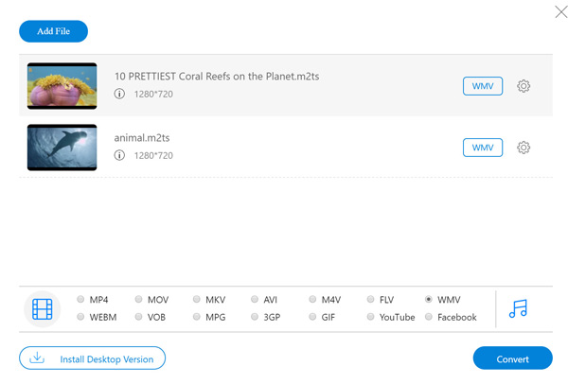568x384 pixels.
Task: Click the coral reef video thumbnail
Action: [62, 86]
